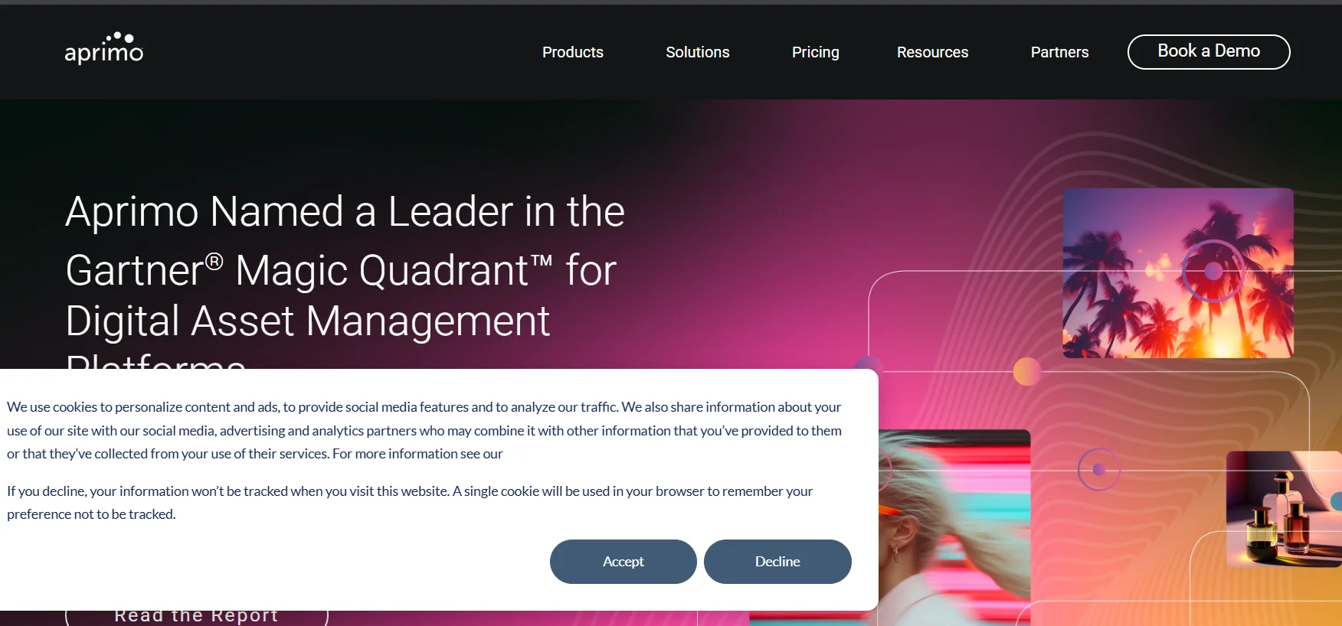
Task: Open the Solutions menu
Action: (697, 52)
